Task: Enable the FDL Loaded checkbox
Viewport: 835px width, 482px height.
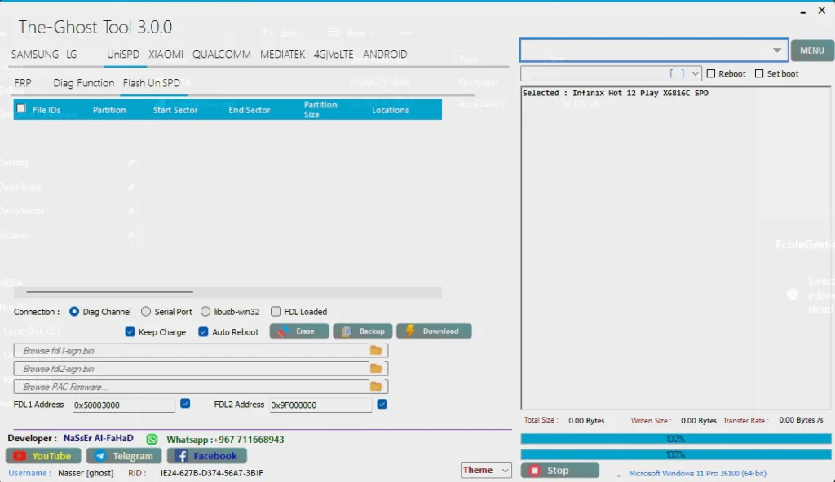Action: tap(276, 312)
